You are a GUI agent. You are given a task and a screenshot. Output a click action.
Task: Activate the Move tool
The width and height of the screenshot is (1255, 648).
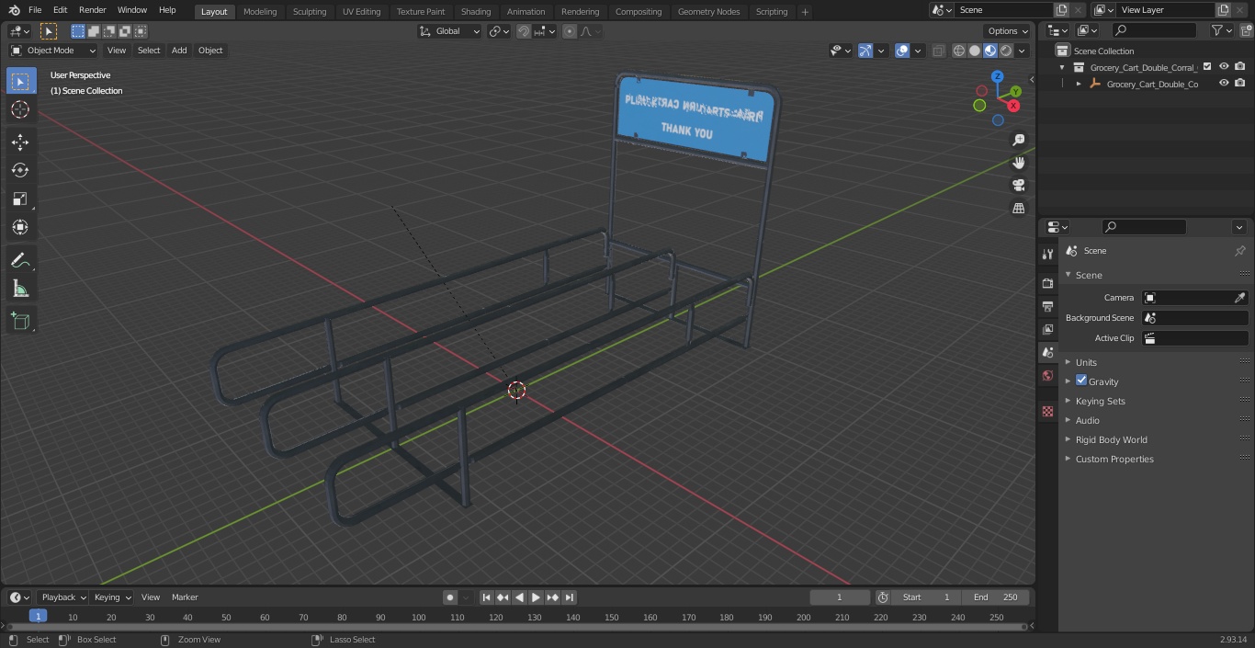click(20, 142)
